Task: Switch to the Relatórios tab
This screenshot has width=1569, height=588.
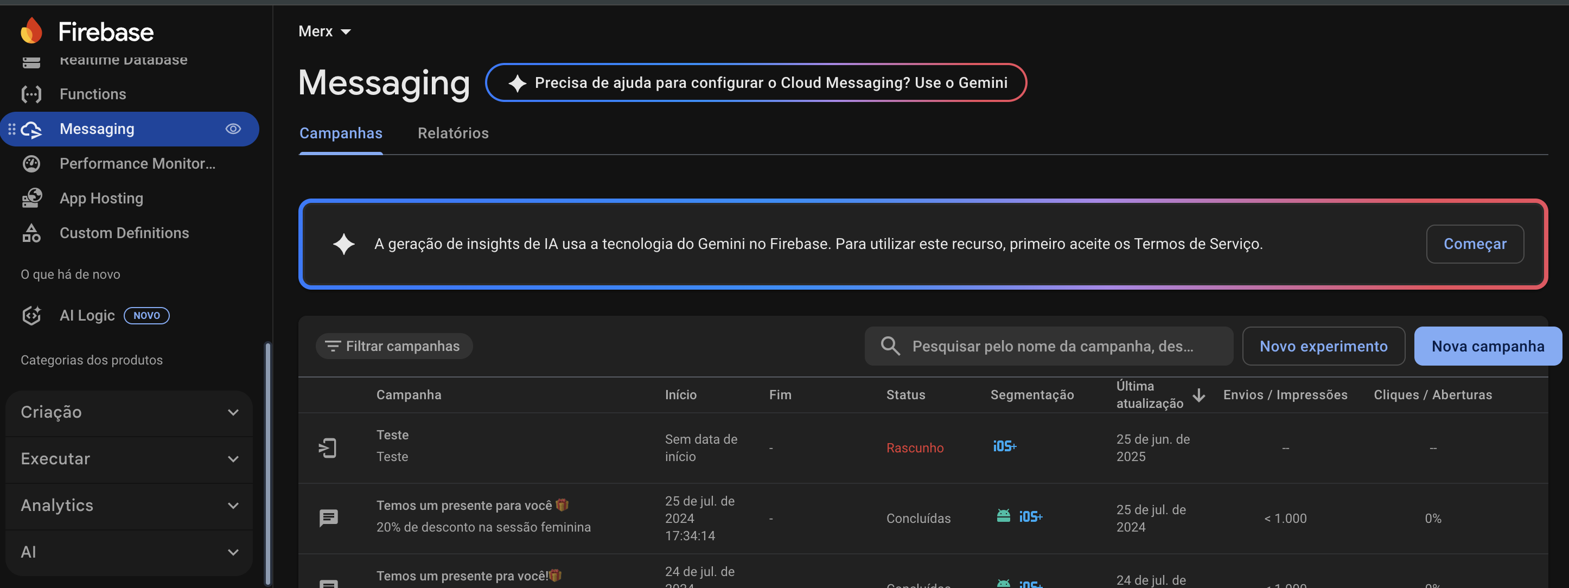Action: (452, 133)
